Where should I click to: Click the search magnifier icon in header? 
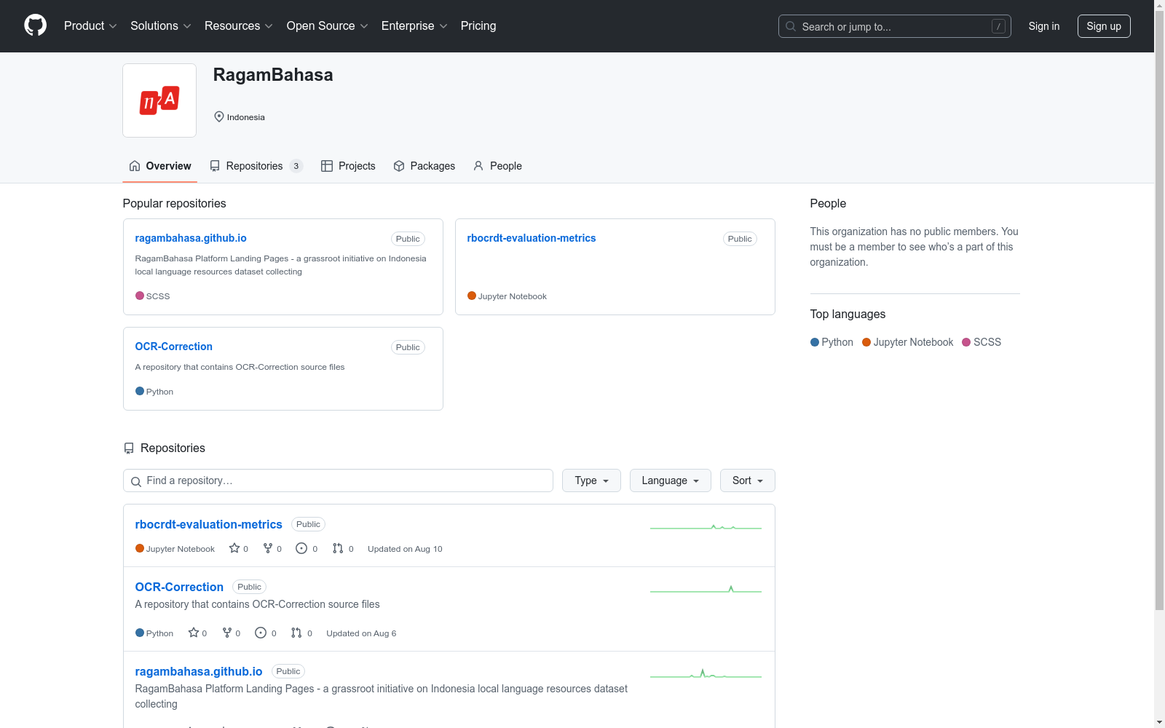(791, 26)
